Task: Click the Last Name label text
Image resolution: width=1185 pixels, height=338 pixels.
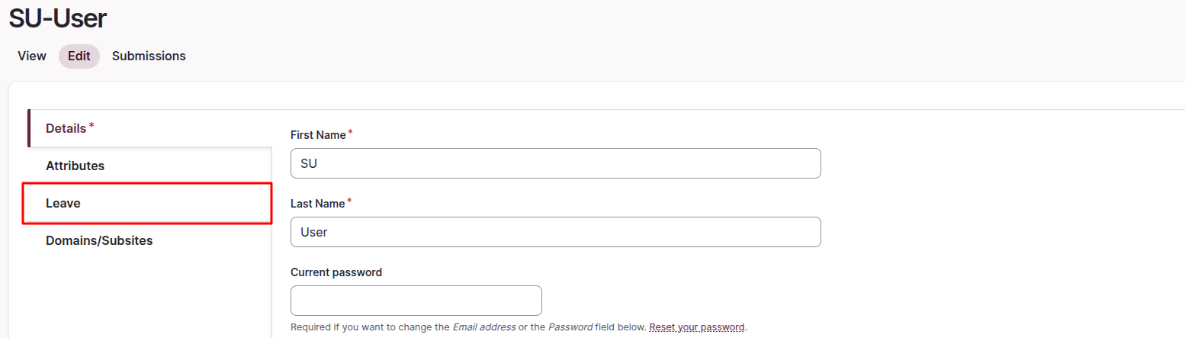Action: point(318,203)
